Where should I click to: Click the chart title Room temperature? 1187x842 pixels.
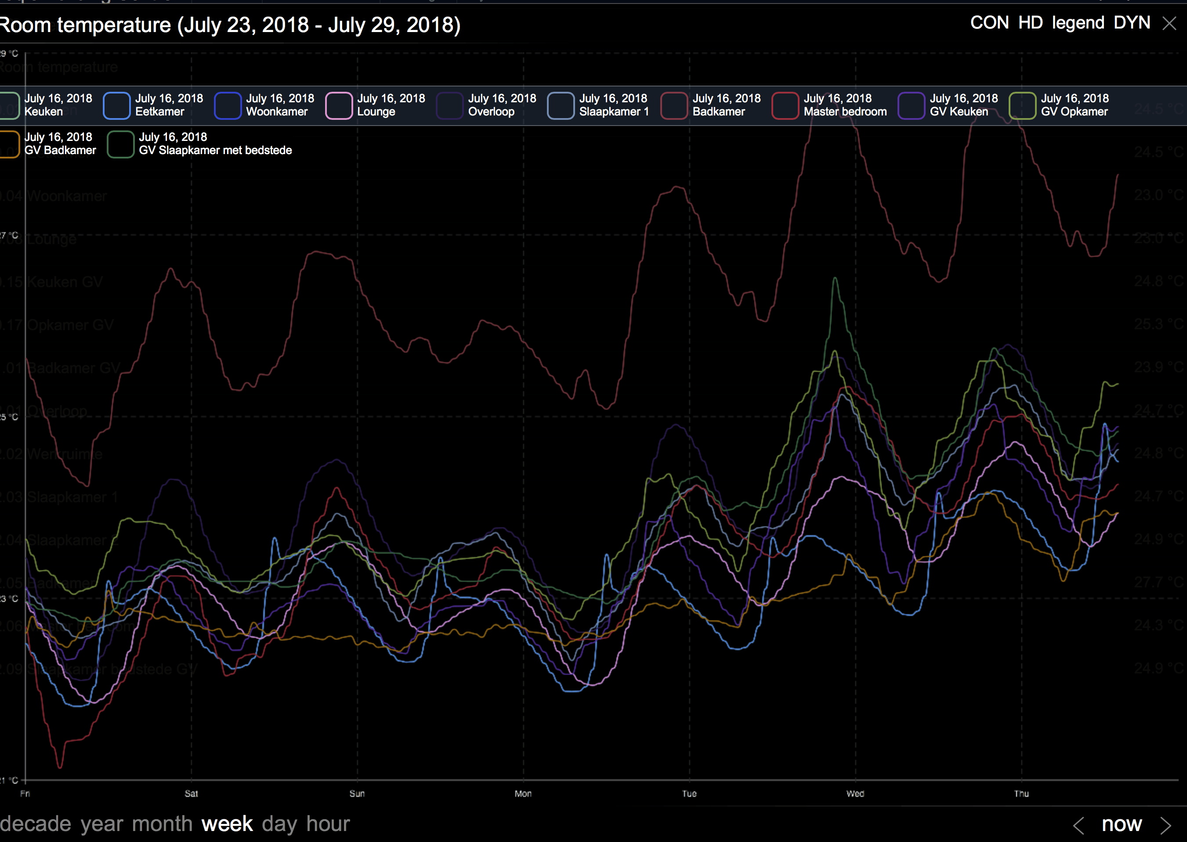pos(230,25)
